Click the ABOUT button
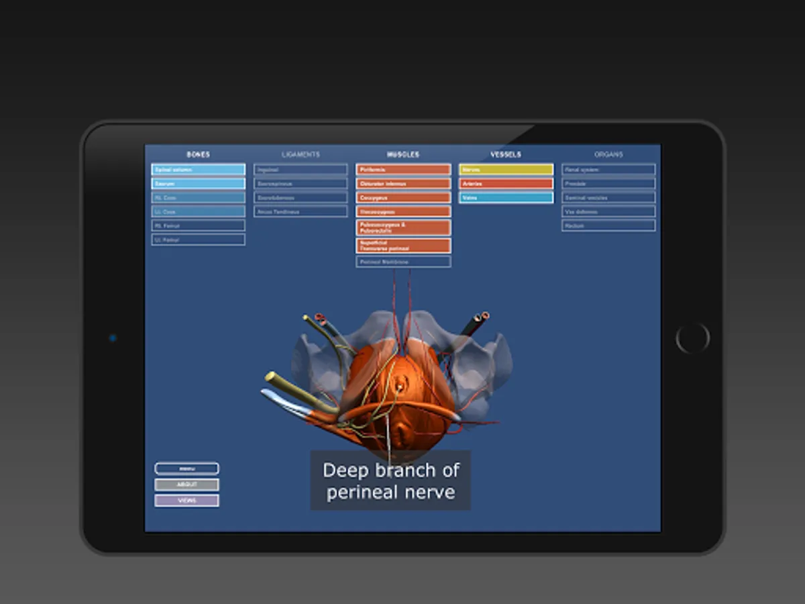The image size is (805, 604). point(186,484)
